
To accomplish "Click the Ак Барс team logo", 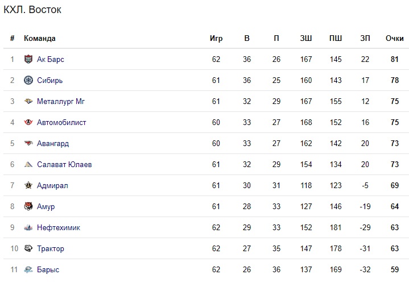I will pyautogui.click(x=28, y=59).
